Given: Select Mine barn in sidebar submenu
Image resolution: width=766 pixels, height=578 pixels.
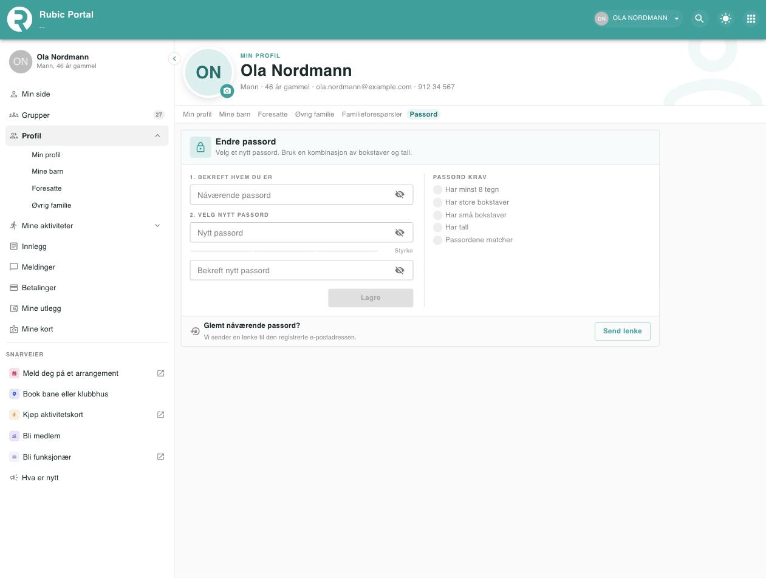Looking at the screenshot, I should tap(47, 171).
